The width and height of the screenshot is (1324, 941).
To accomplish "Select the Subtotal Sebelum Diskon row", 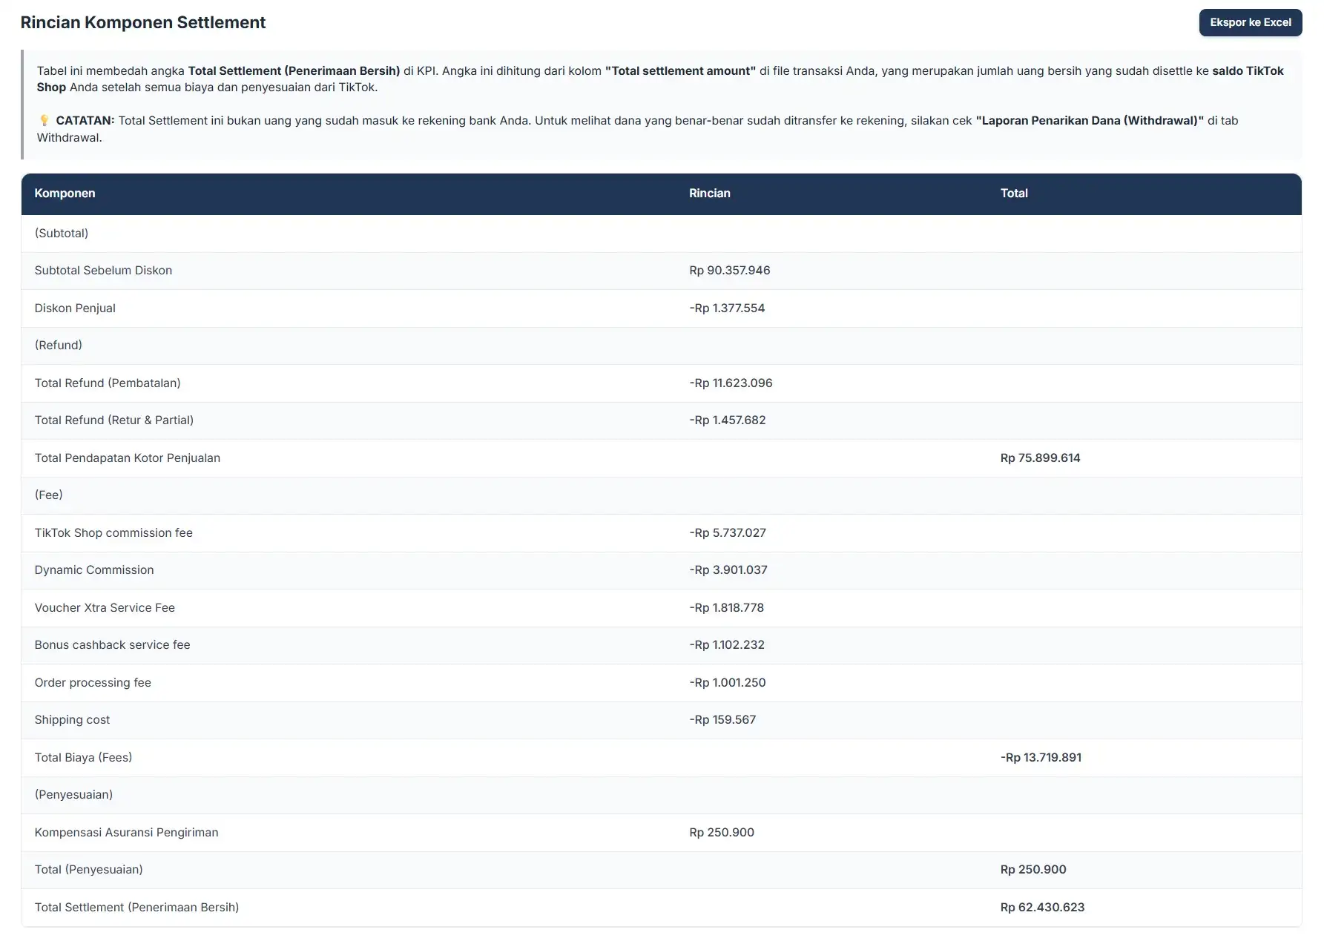I will 103,270.
